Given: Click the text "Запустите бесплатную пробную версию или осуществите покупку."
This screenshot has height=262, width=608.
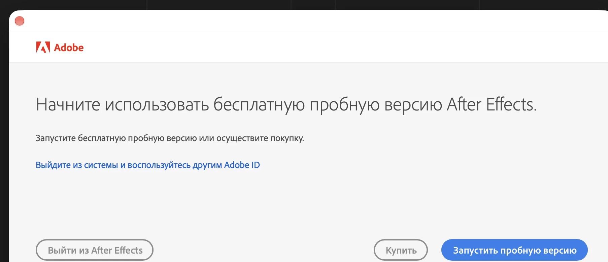Looking at the screenshot, I should point(170,138).
